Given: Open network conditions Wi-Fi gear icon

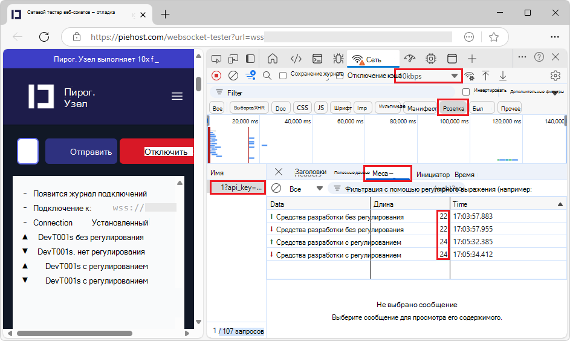Looking at the screenshot, I should click(x=469, y=76).
